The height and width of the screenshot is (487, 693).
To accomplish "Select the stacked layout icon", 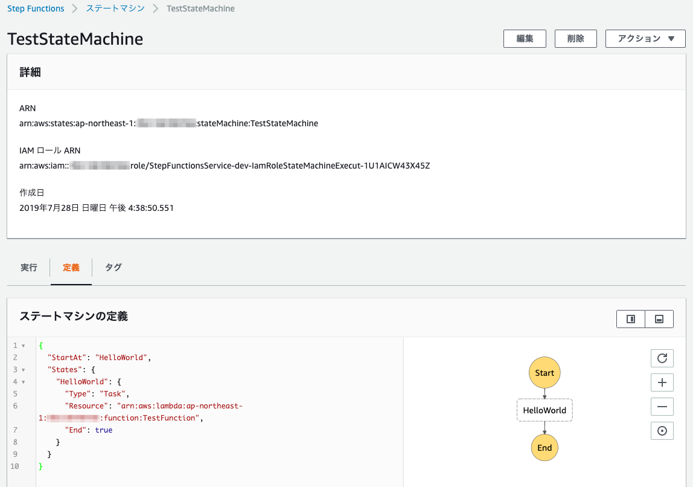I will pyautogui.click(x=659, y=319).
